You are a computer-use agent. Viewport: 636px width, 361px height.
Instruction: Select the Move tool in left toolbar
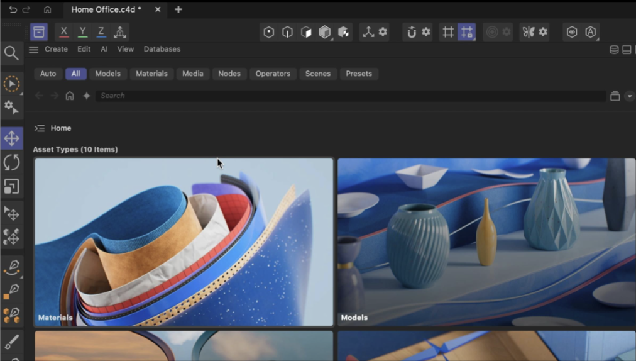point(12,138)
